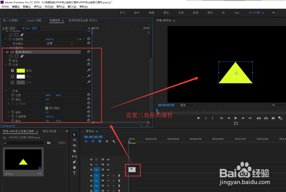Solo track A2

[x=114, y=181]
